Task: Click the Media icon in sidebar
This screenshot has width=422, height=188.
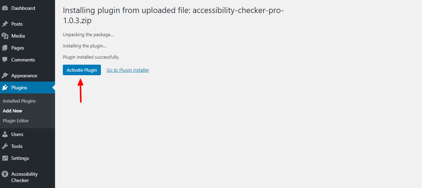Action: (5, 36)
